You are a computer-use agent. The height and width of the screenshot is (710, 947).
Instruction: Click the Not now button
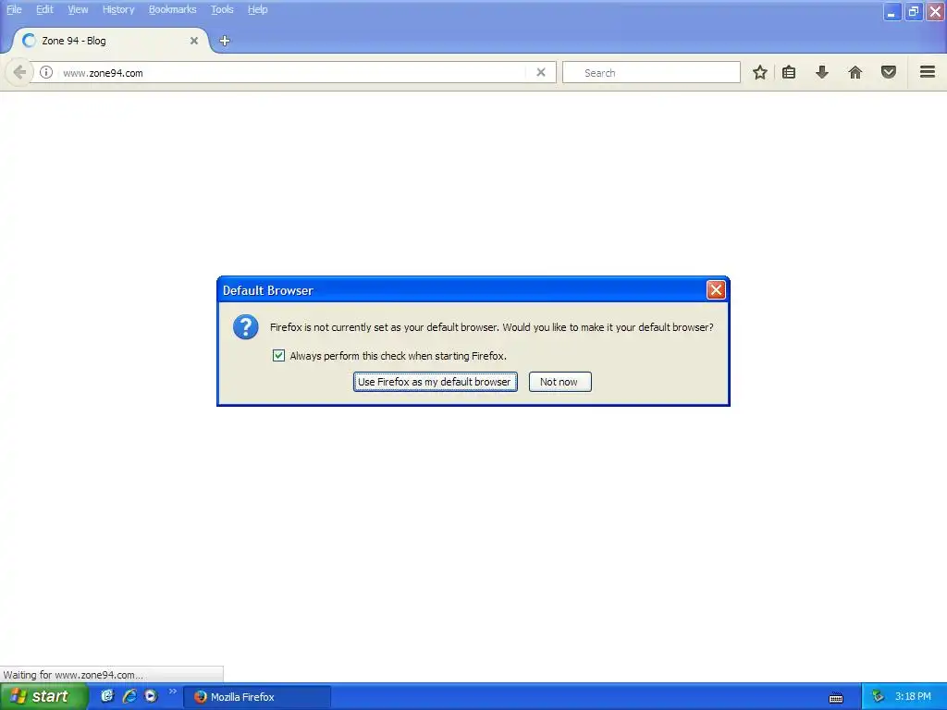pyautogui.click(x=560, y=382)
